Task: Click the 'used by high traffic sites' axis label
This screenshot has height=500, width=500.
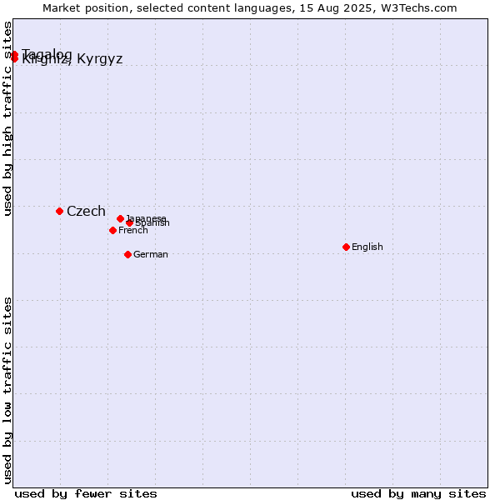Action: (7, 118)
